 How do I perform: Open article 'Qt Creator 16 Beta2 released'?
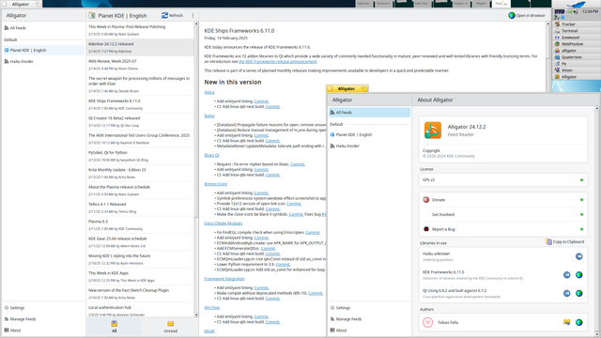point(140,121)
